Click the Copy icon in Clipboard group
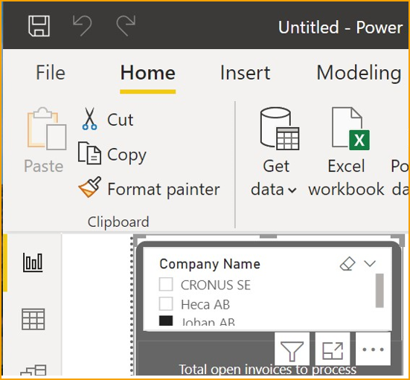 pos(89,153)
